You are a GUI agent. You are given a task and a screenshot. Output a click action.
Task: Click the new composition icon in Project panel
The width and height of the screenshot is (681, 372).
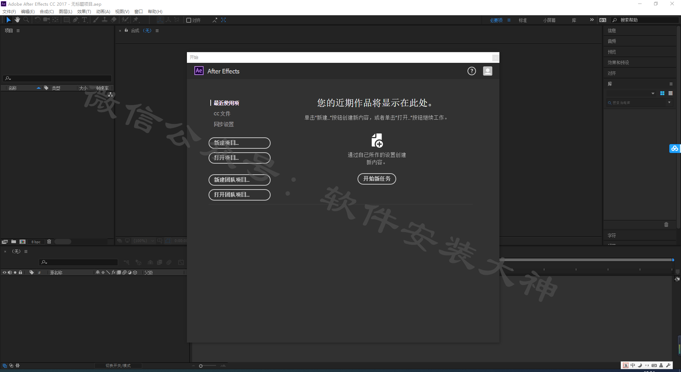(23, 242)
